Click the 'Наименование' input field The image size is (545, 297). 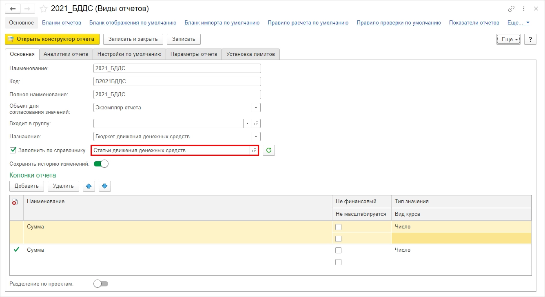click(x=177, y=68)
